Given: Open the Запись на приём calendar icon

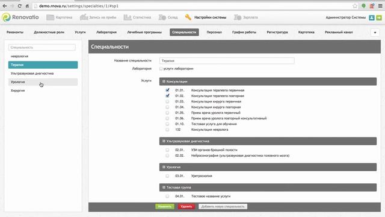Looking at the screenshot, I should tap(84, 17).
